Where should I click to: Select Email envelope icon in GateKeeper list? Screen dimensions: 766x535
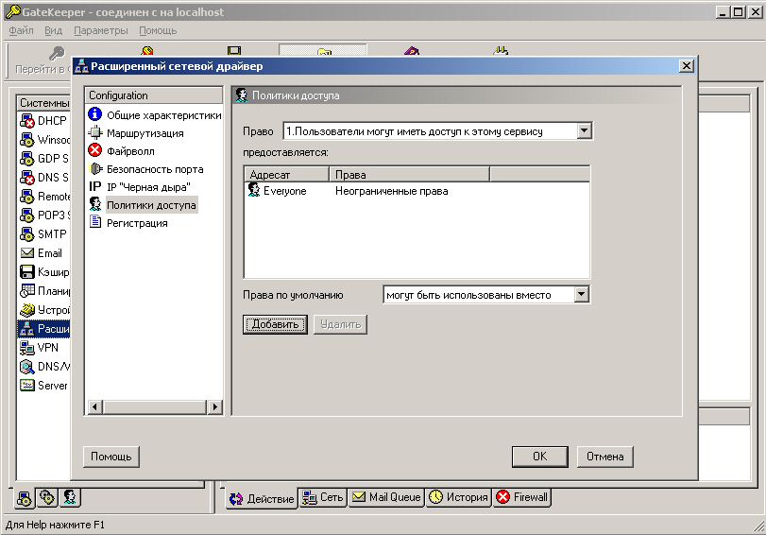coord(26,253)
